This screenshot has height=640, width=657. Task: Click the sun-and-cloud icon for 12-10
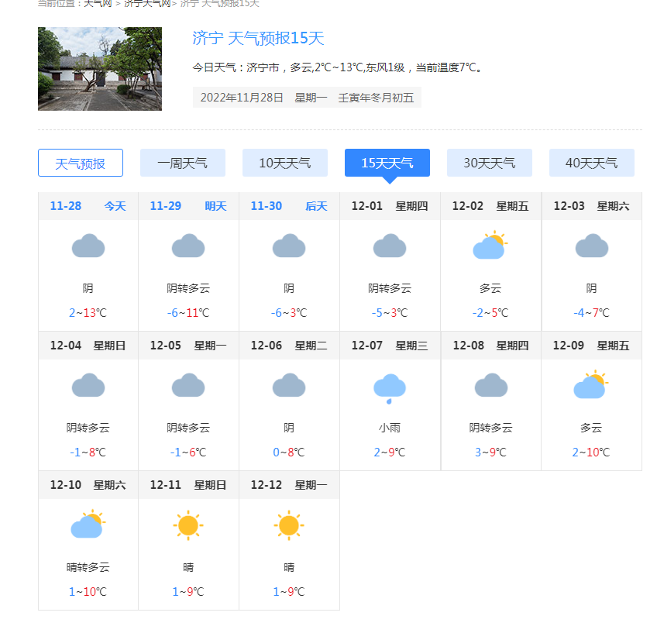[x=88, y=524]
